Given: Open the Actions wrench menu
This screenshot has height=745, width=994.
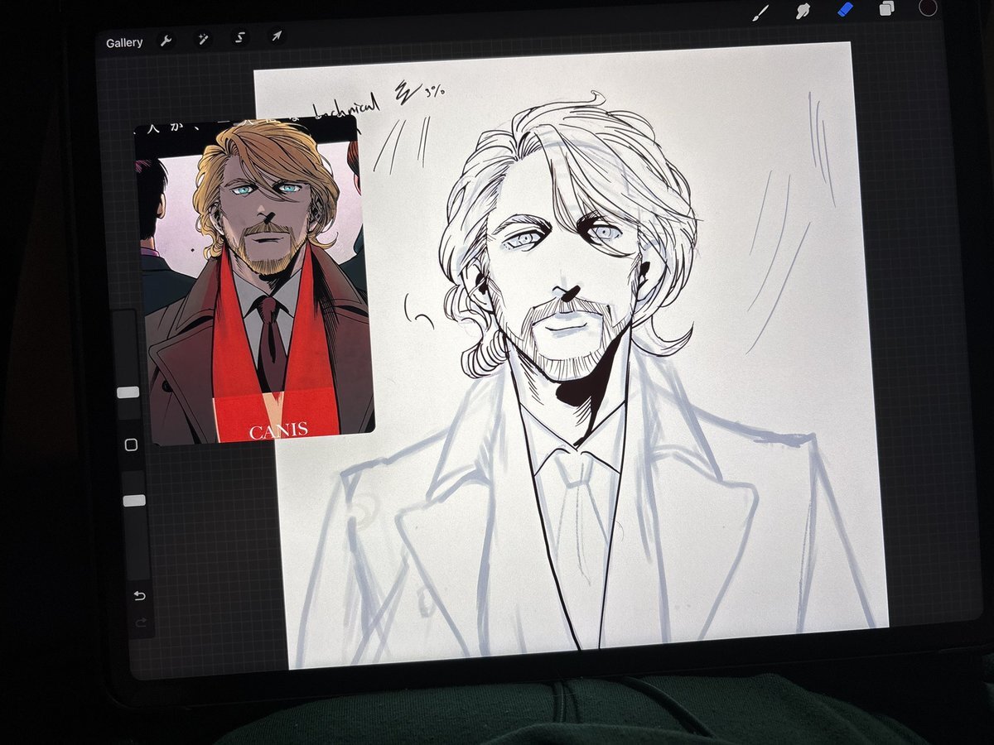Looking at the screenshot, I should 166,41.
